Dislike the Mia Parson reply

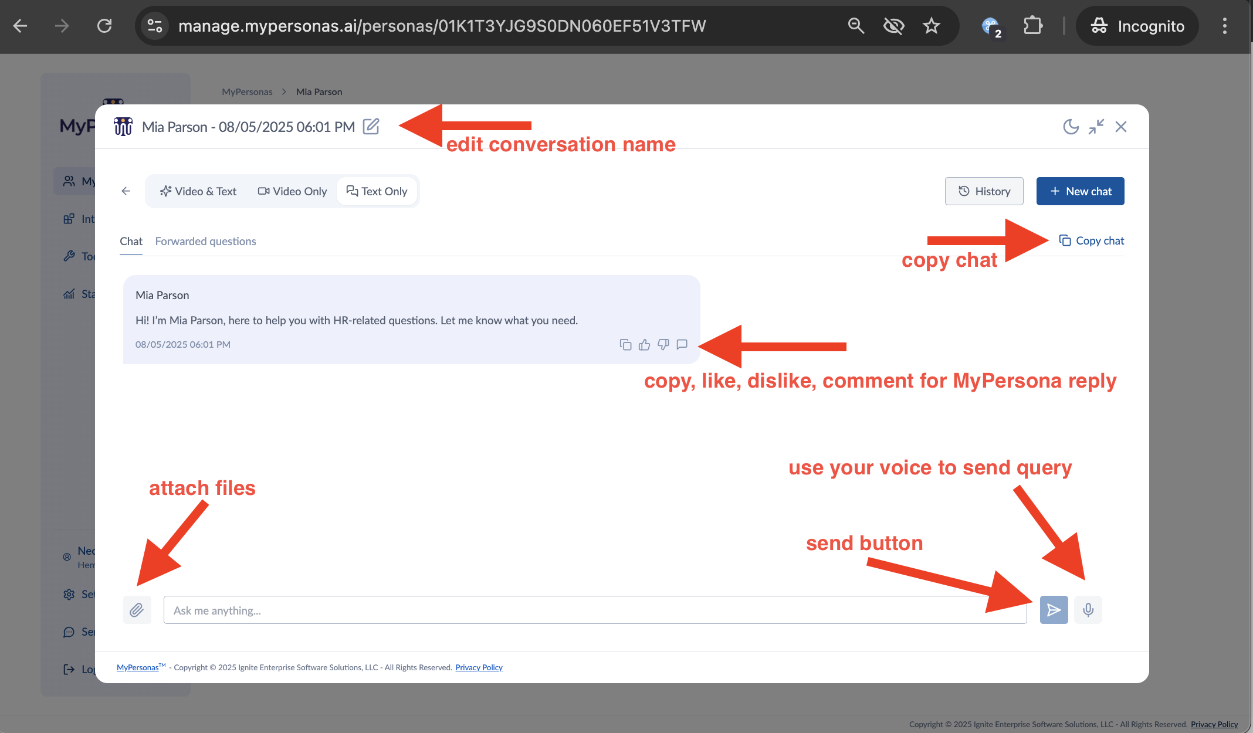click(x=663, y=345)
